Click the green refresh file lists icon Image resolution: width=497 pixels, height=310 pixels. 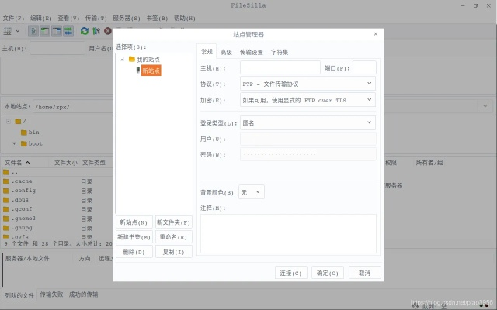click(85, 31)
